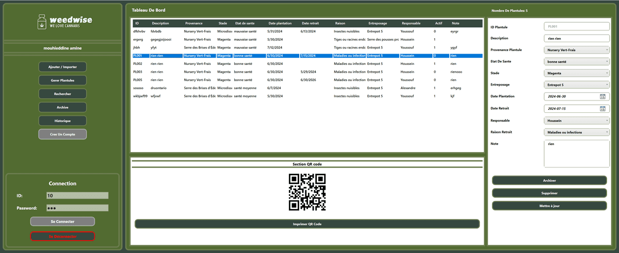Screen dimensions: 619x253
Task: Click the Note text area
Action: pos(577,154)
